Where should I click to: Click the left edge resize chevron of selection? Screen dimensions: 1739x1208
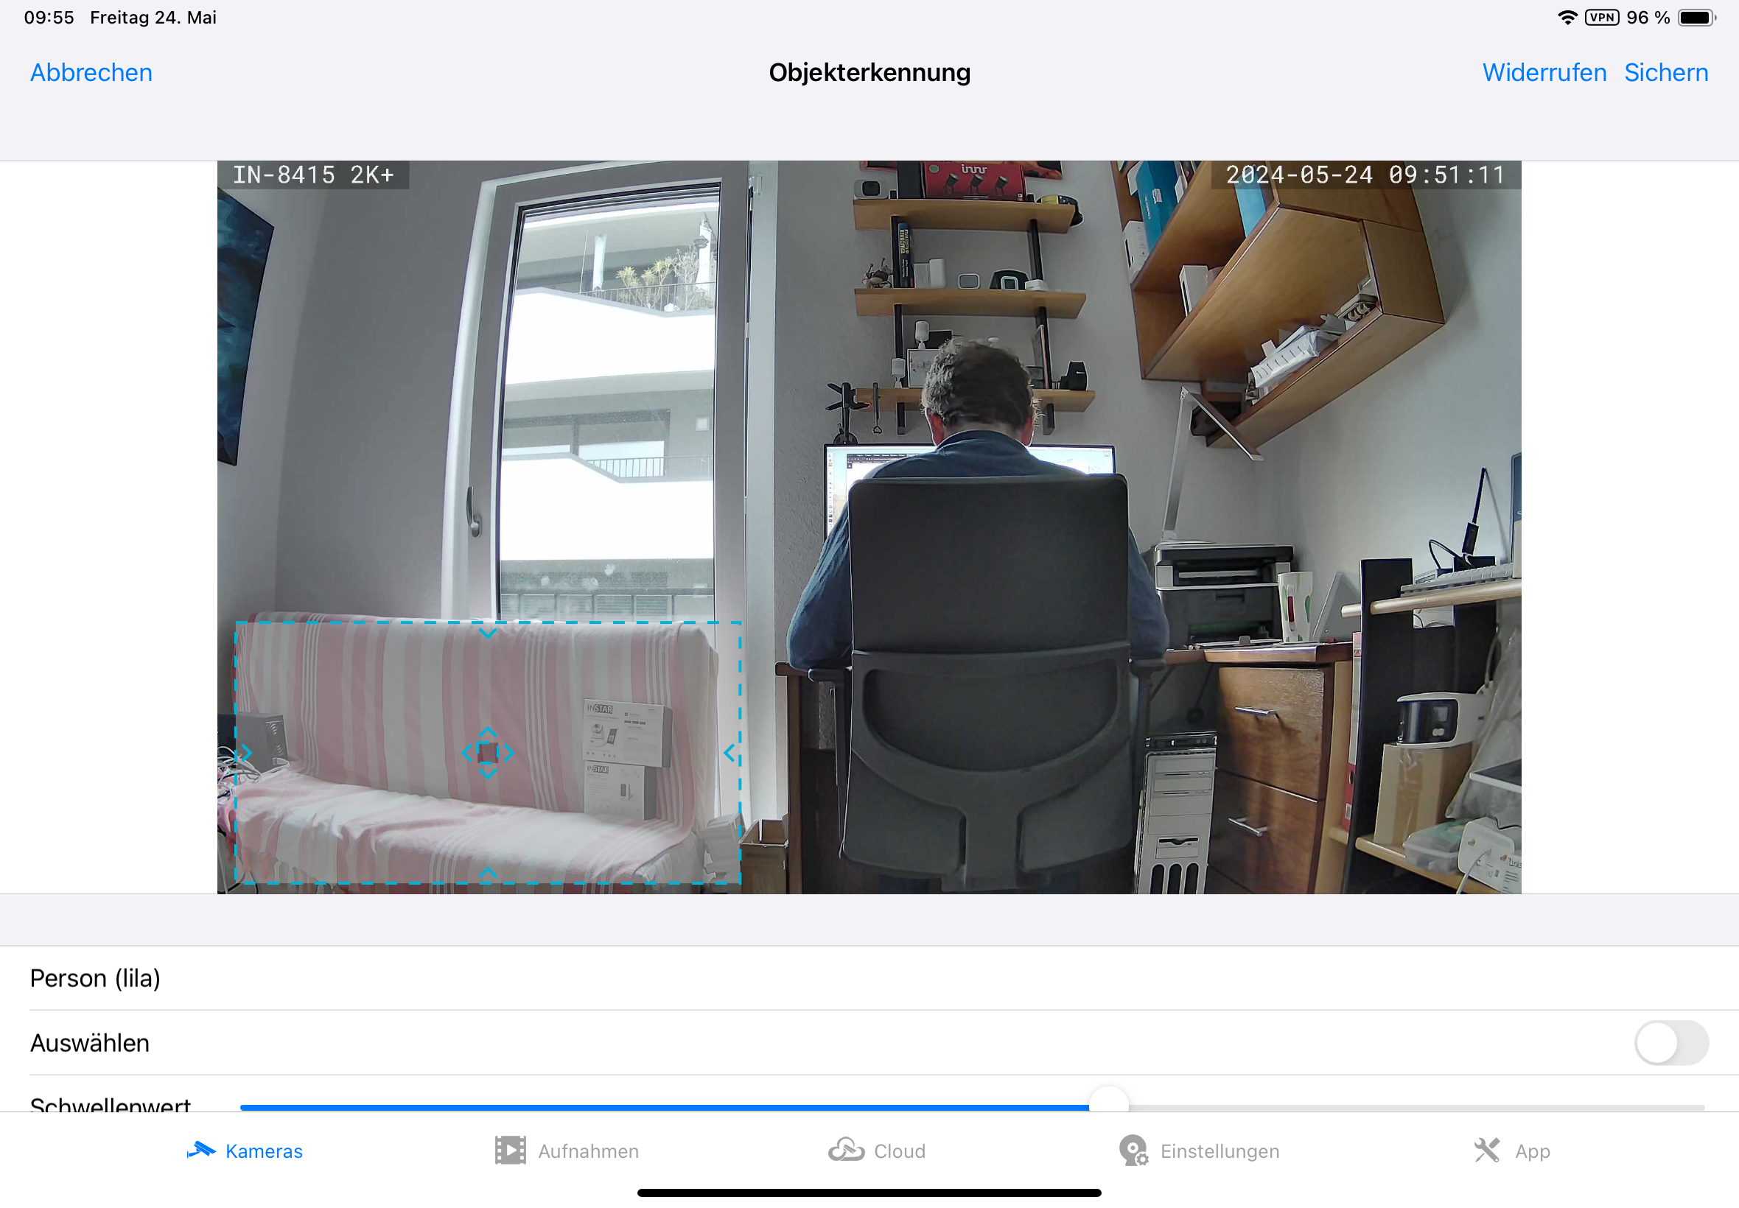(246, 752)
